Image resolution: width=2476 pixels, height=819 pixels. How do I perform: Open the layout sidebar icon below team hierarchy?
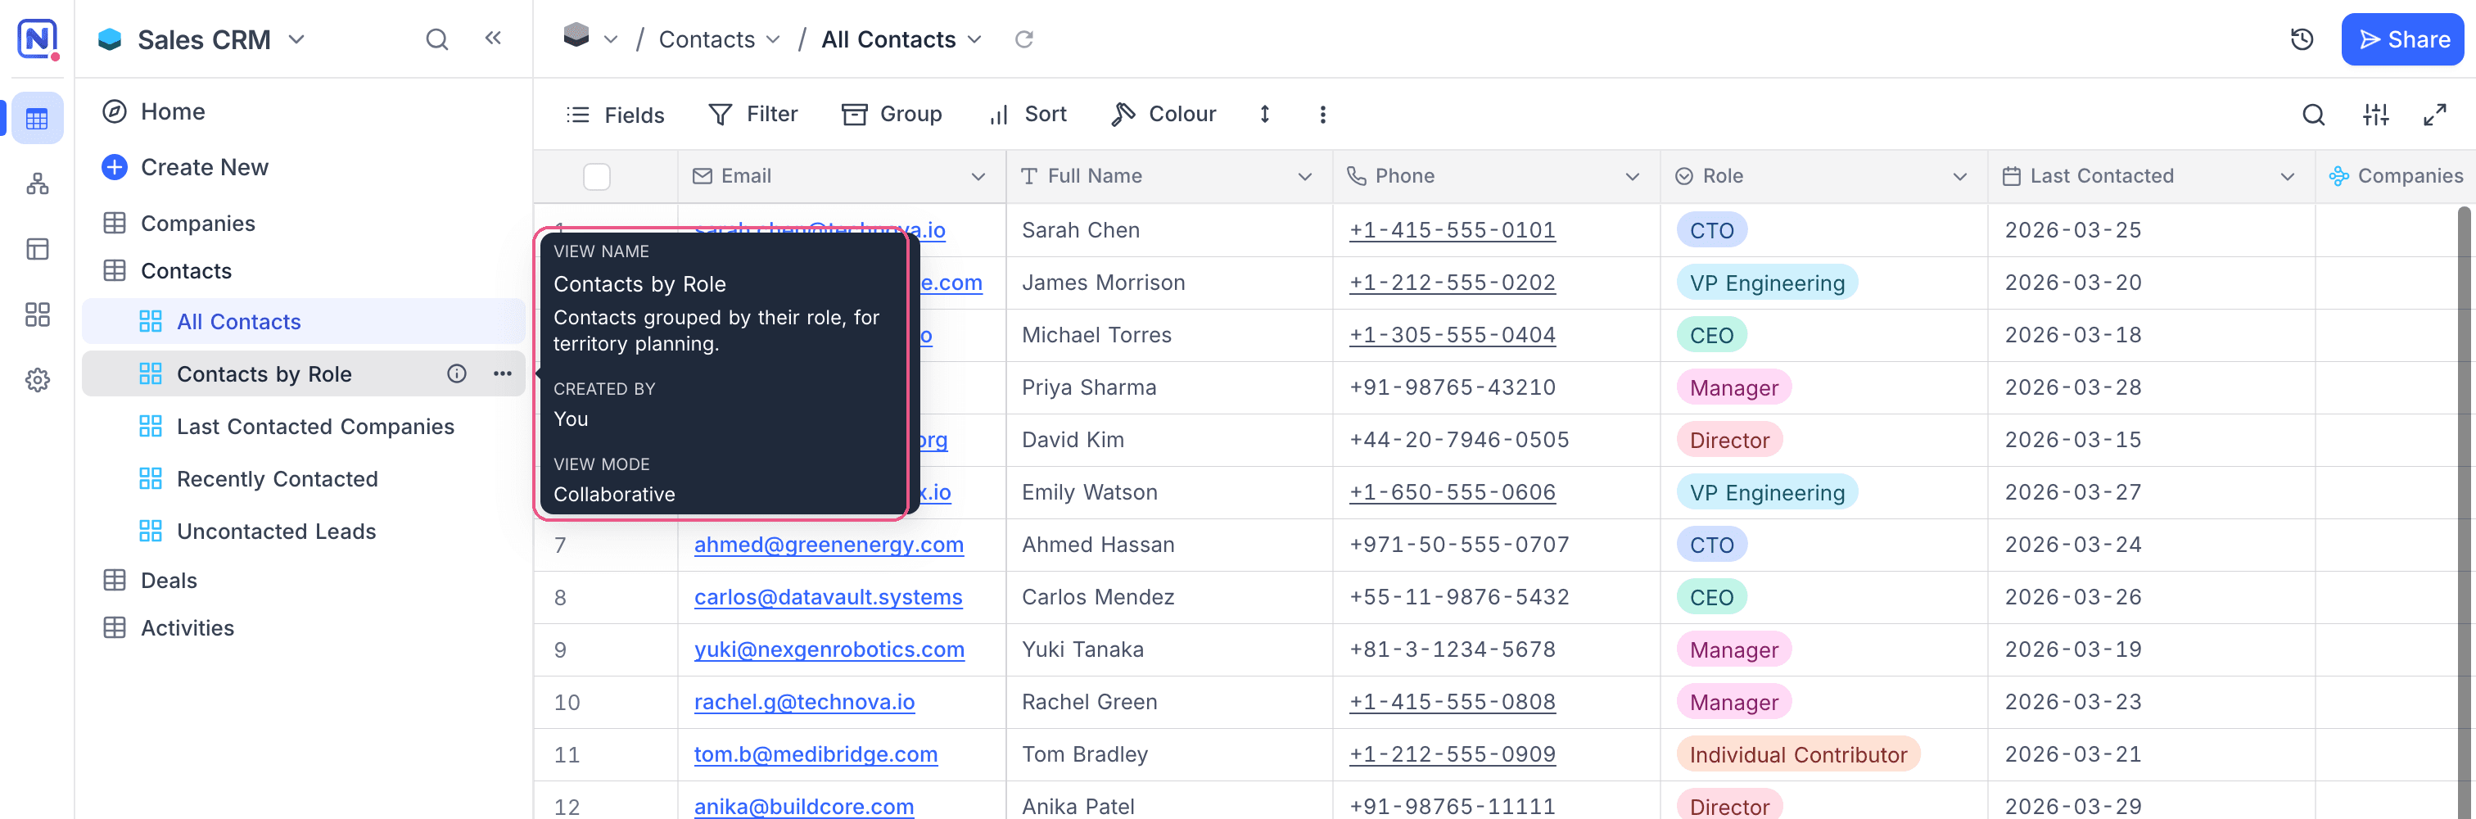click(x=38, y=249)
